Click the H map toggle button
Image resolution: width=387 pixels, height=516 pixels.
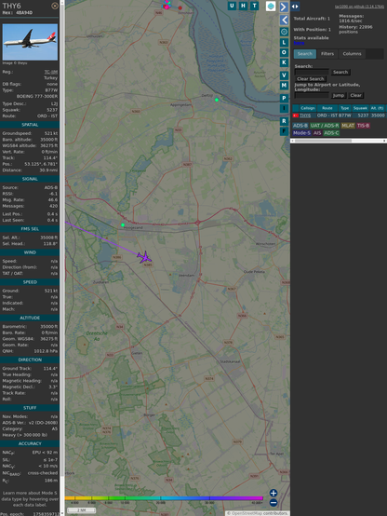pyautogui.click(x=243, y=6)
